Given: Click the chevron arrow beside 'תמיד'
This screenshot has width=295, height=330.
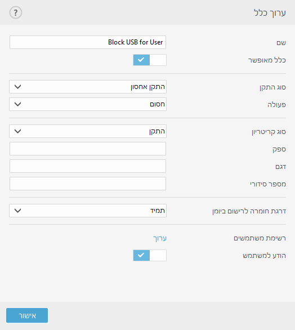Looking at the screenshot, I should (17, 211).
